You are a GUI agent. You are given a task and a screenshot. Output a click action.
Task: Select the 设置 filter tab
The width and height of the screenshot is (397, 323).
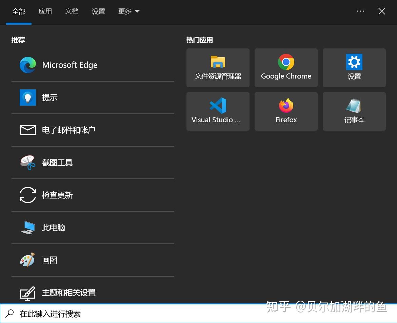click(x=98, y=12)
